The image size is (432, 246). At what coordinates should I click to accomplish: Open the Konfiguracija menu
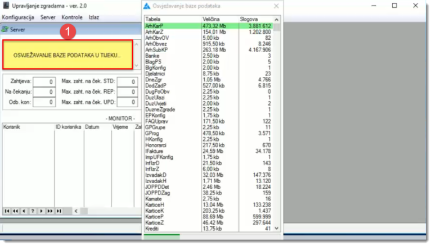18,17
